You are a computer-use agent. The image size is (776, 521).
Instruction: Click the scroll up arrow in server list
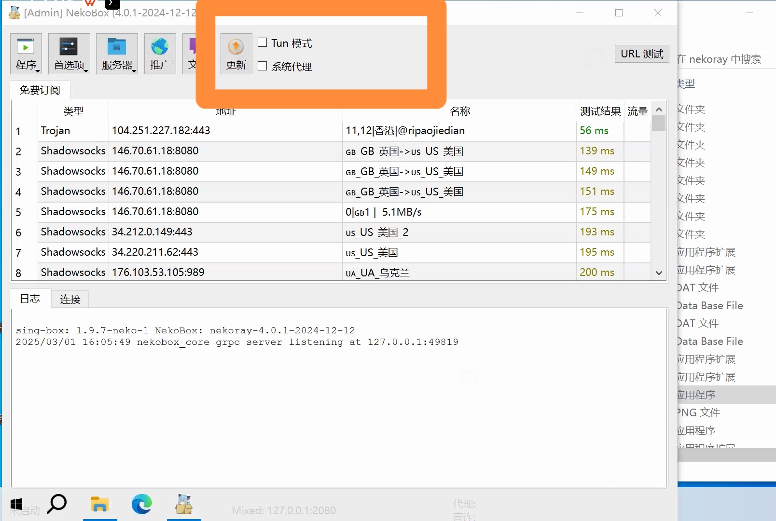point(659,109)
